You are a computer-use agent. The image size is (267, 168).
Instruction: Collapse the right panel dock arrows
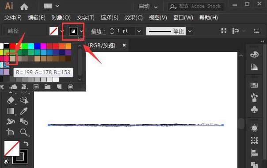263,42
